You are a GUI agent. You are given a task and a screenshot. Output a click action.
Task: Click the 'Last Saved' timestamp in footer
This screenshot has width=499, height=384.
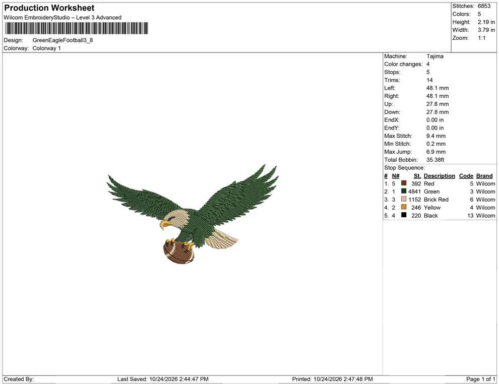(x=163, y=379)
